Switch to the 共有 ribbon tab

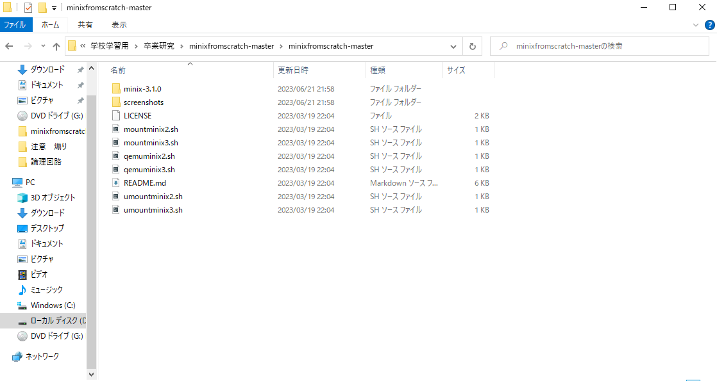pyautogui.click(x=85, y=25)
